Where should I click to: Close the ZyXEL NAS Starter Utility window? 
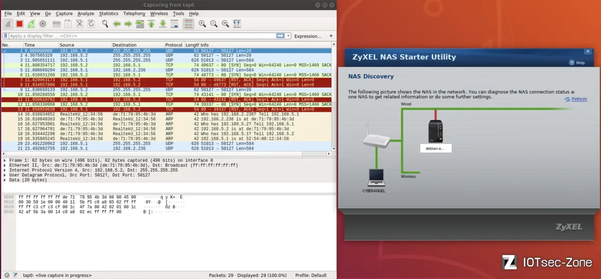(x=588, y=51)
